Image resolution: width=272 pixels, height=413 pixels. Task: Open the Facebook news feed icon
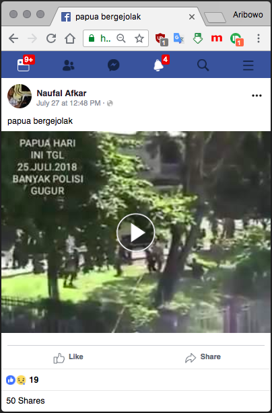pos(24,65)
